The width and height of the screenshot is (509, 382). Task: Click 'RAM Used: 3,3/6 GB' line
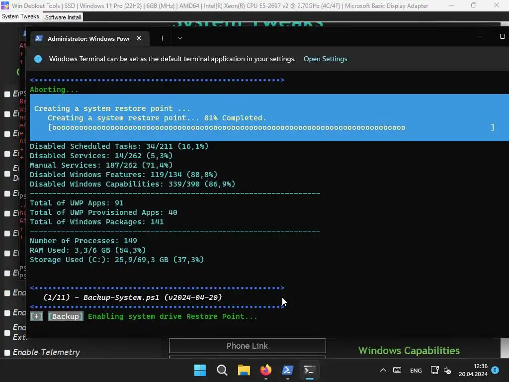pos(87,250)
